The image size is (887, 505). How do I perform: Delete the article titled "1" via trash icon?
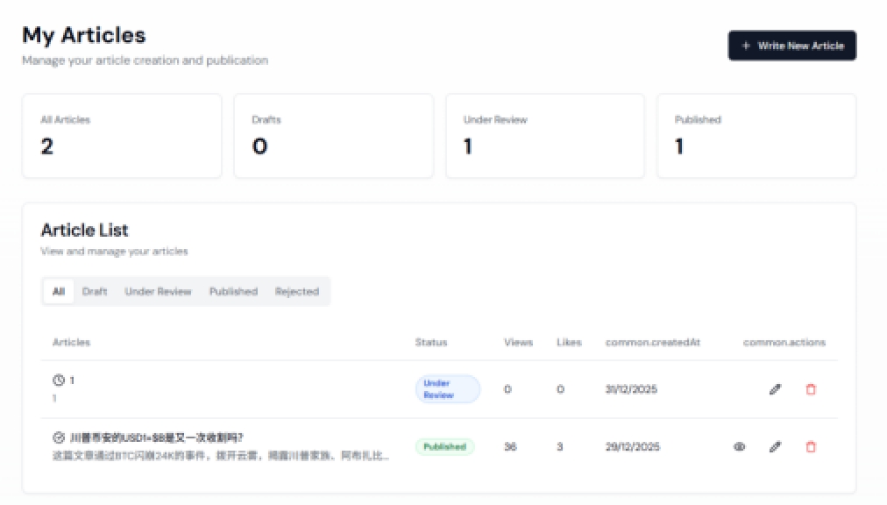(810, 388)
